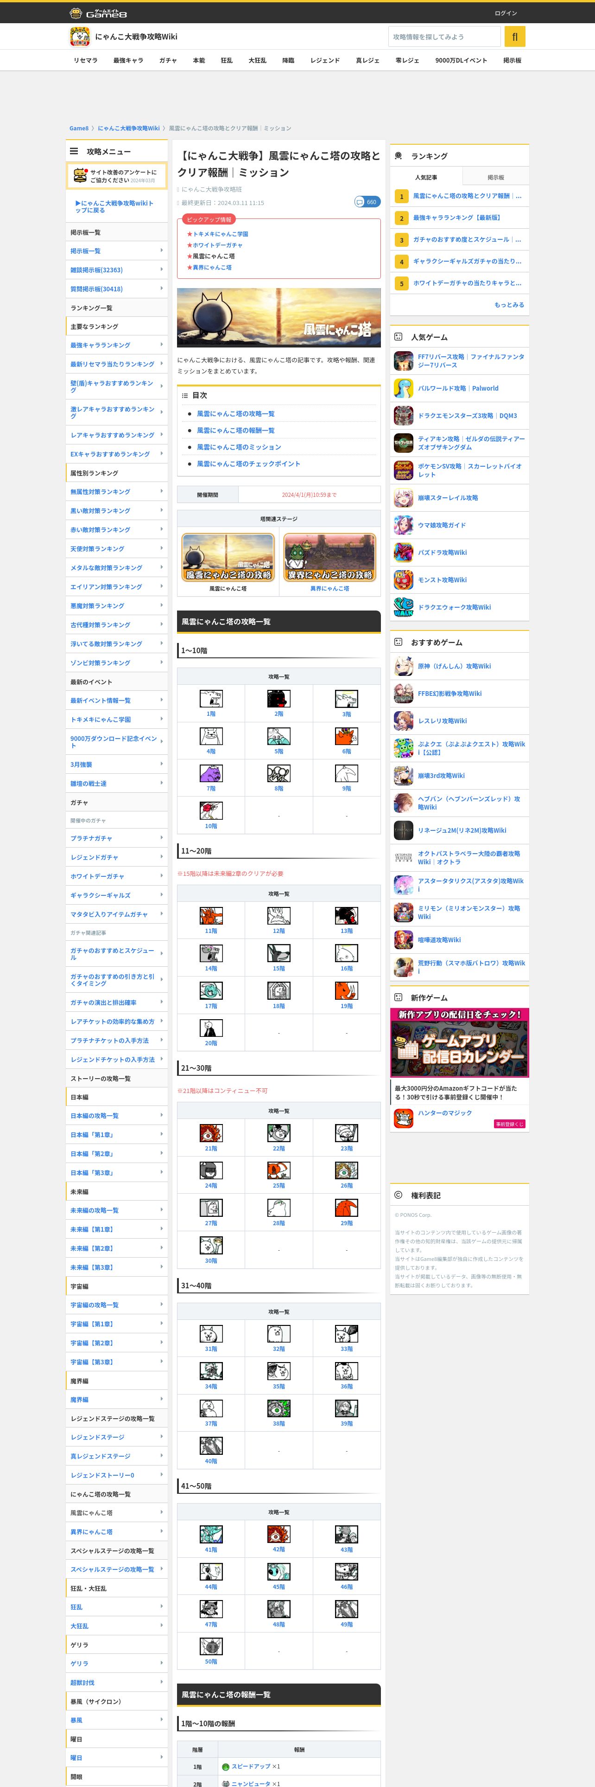
Task: Expand プラチナガチャ sidebar arrow
Action: pos(161,838)
